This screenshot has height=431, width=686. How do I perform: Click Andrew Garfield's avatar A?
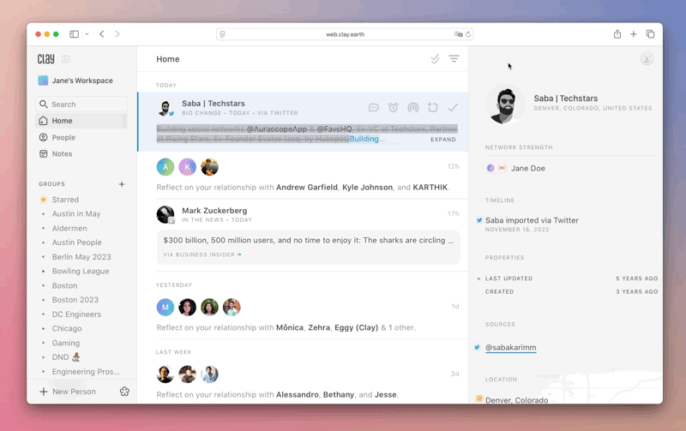(165, 167)
